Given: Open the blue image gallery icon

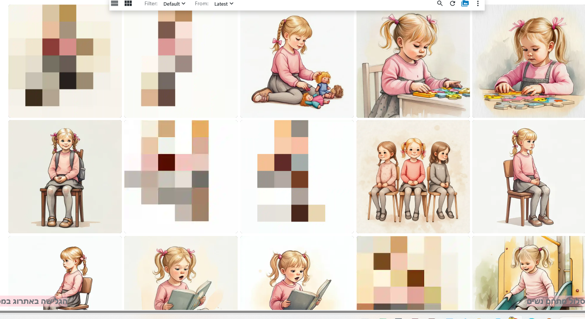Looking at the screenshot, I should [x=465, y=3].
